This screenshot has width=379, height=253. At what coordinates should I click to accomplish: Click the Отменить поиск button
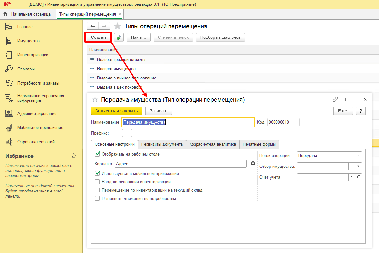(x=173, y=37)
